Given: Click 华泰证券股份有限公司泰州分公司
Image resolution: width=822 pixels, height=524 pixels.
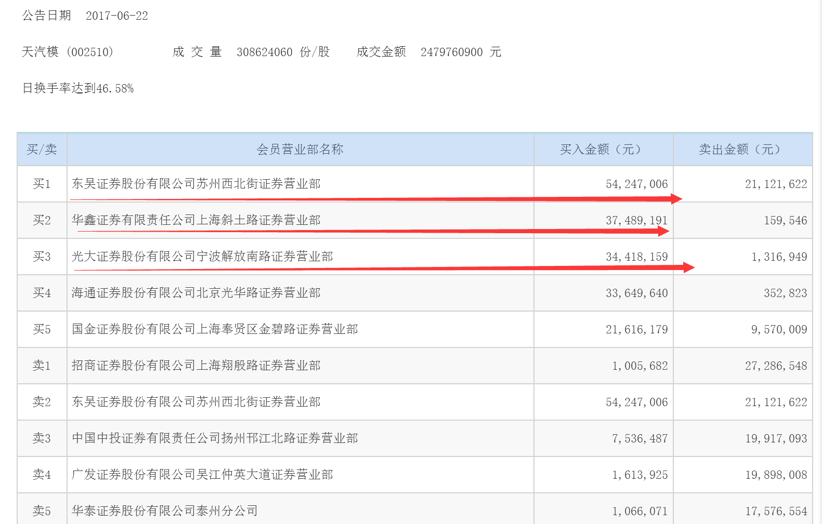Looking at the screenshot, I should coord(165,511).
